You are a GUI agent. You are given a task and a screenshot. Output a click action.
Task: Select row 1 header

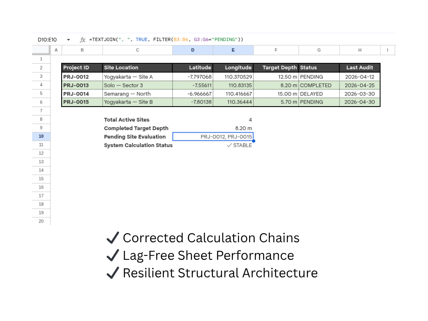(x=41, y=59)
